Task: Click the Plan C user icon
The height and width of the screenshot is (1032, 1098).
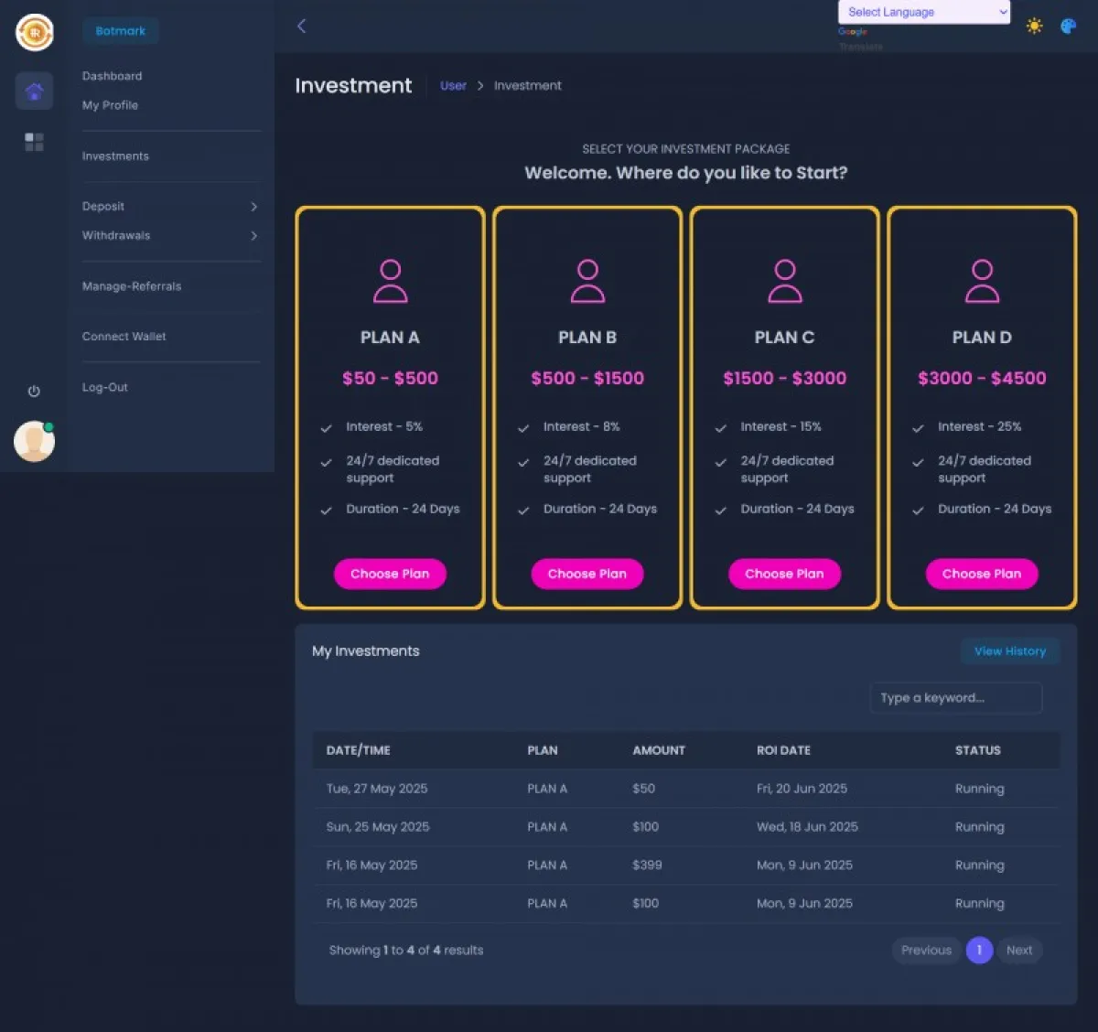Action: (x=784, y=281)
